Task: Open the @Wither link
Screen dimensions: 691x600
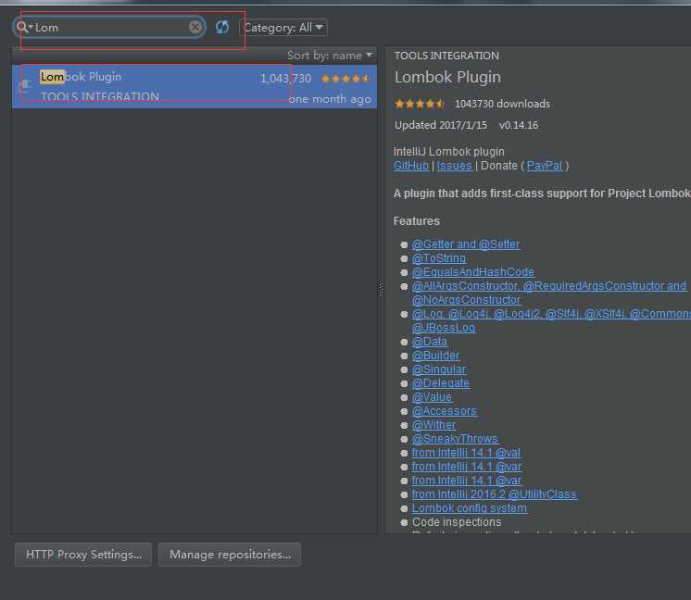Action: click(x=433, y=425)
